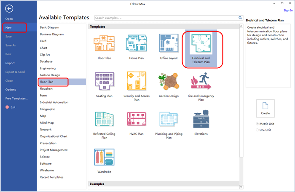Image resolution: width=295 pixels, height=192 pixels.
Task: Select Network category
Action: click(46, 129)
